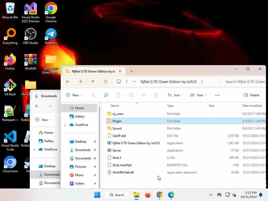The image size is (268, 201).
Task: Open pinned Documents in NjRat sidebar
Action: click(79, 158)
